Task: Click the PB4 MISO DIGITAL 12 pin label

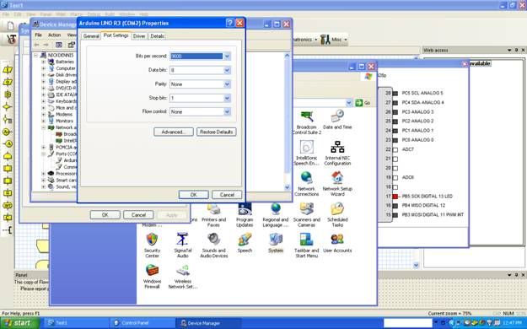Action: click(423, 205)
